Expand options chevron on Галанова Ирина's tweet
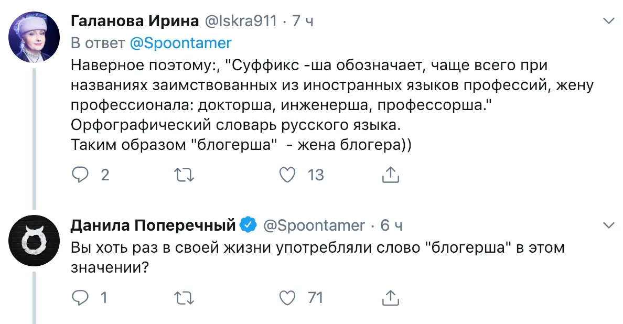623x324 pixels. (609, 21)
